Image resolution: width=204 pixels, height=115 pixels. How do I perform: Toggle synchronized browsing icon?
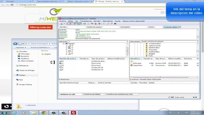tap(112, 24)
